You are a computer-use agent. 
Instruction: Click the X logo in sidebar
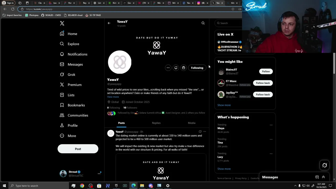coord(62,23)
